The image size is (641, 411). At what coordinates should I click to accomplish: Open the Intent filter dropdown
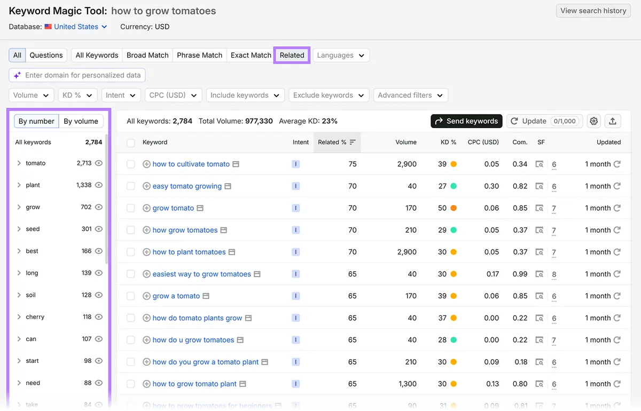(121, 95)
